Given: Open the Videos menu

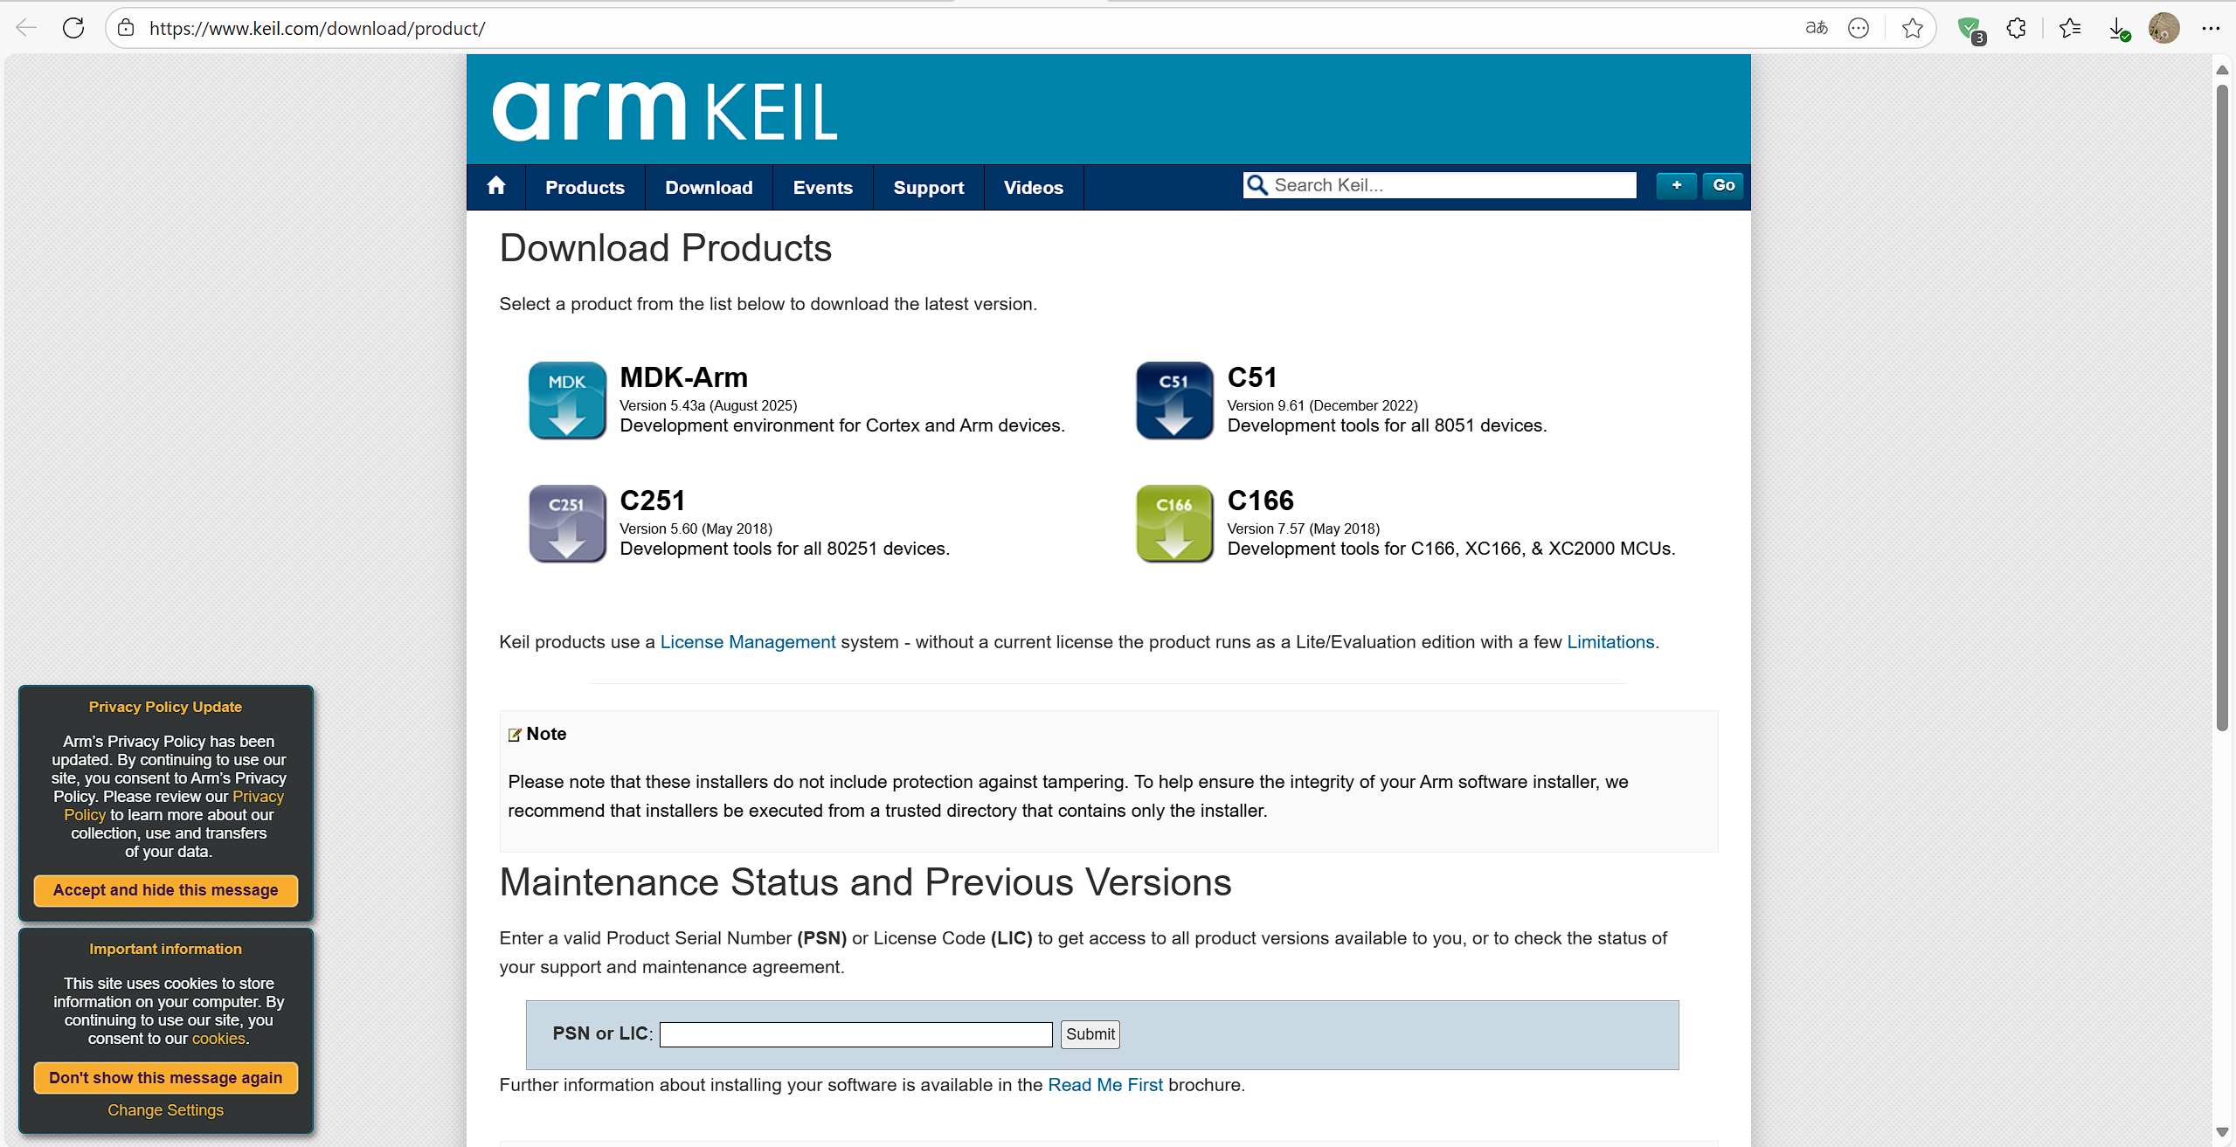Looking at the screenshot, I should click(x=1033, y=187).
